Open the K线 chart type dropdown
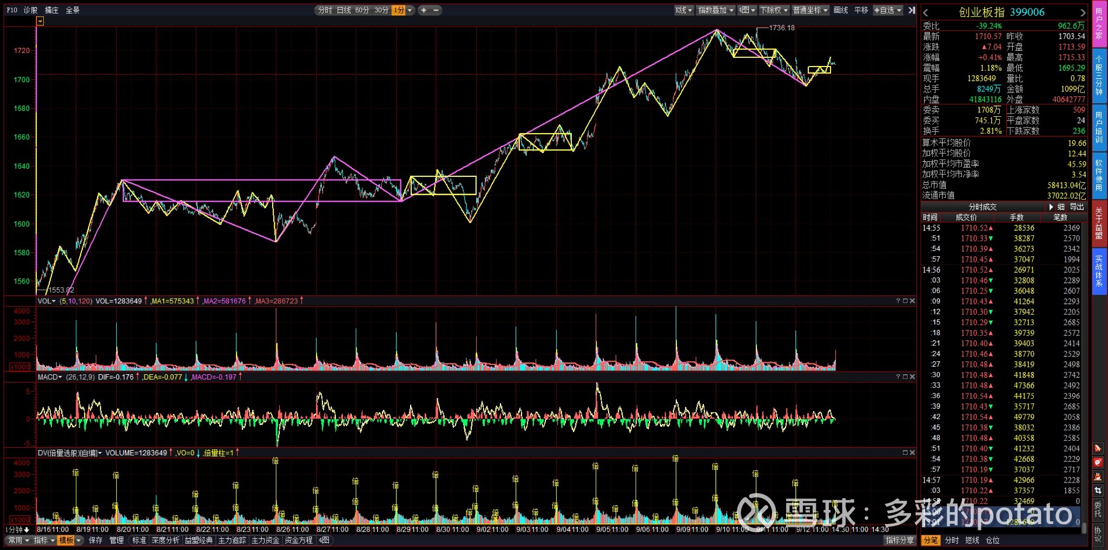The height and width of the screenshot is (550, 1108). (684, 10)
